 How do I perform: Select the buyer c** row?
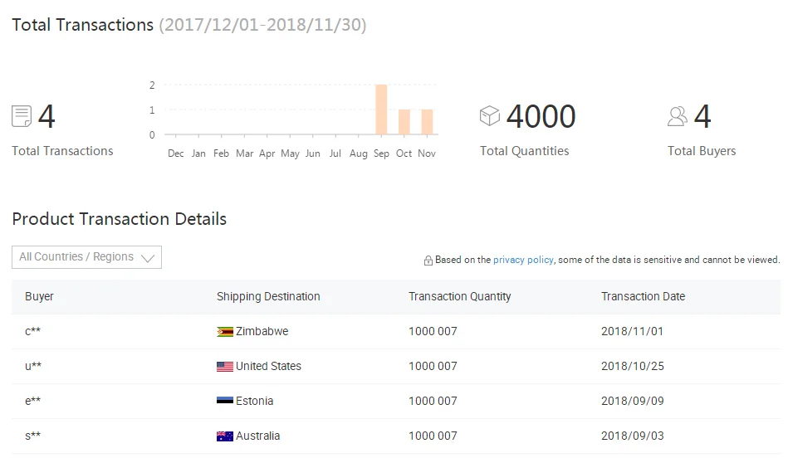396,331
